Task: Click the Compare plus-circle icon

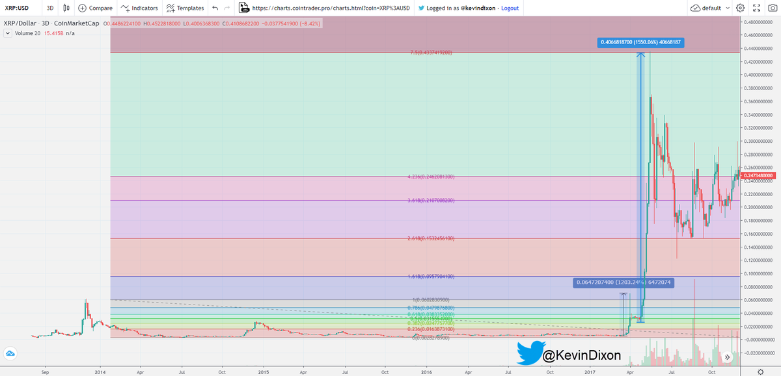Action: [82, 8]
